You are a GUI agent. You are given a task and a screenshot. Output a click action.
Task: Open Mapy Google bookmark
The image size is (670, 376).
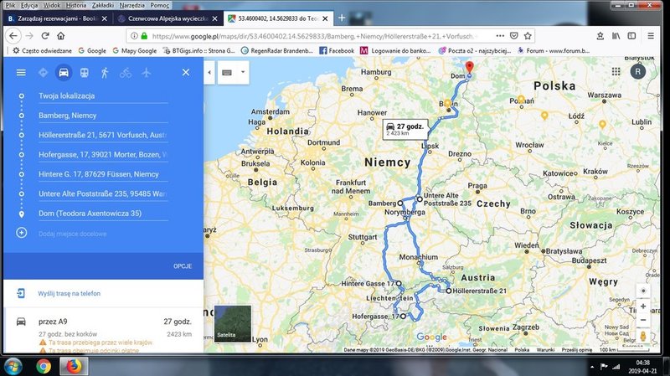[x=135, y=50]
